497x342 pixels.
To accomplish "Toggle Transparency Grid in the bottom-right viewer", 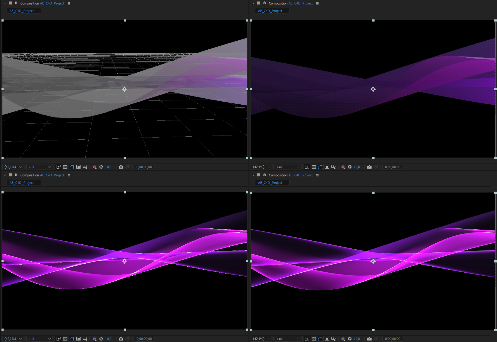I will click(x=314, y=339).
